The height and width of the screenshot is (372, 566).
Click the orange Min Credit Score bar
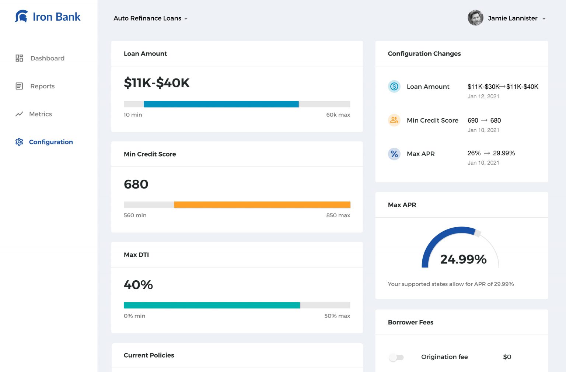[262, 205]
